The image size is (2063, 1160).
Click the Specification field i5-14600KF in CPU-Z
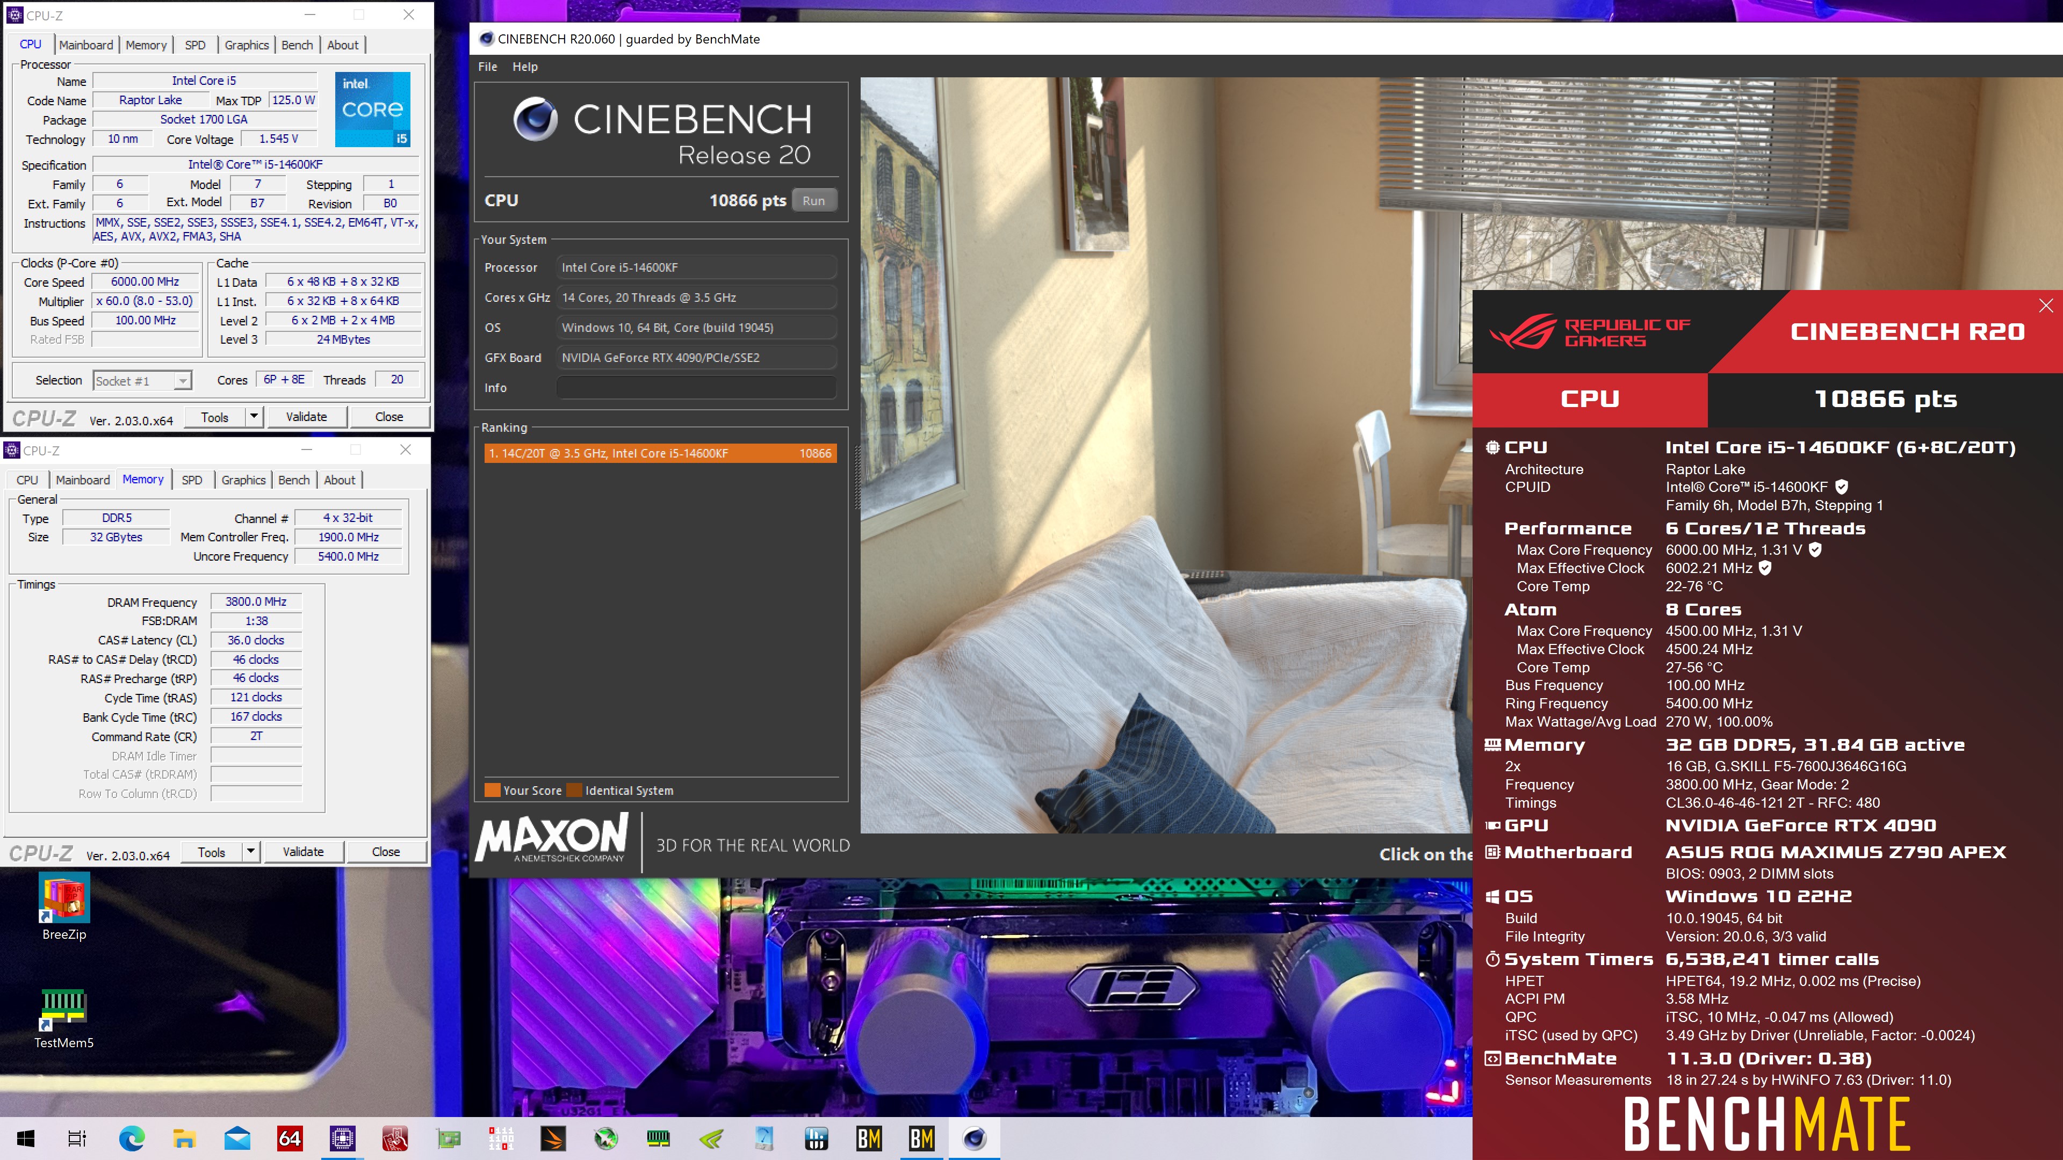(256, 164)
